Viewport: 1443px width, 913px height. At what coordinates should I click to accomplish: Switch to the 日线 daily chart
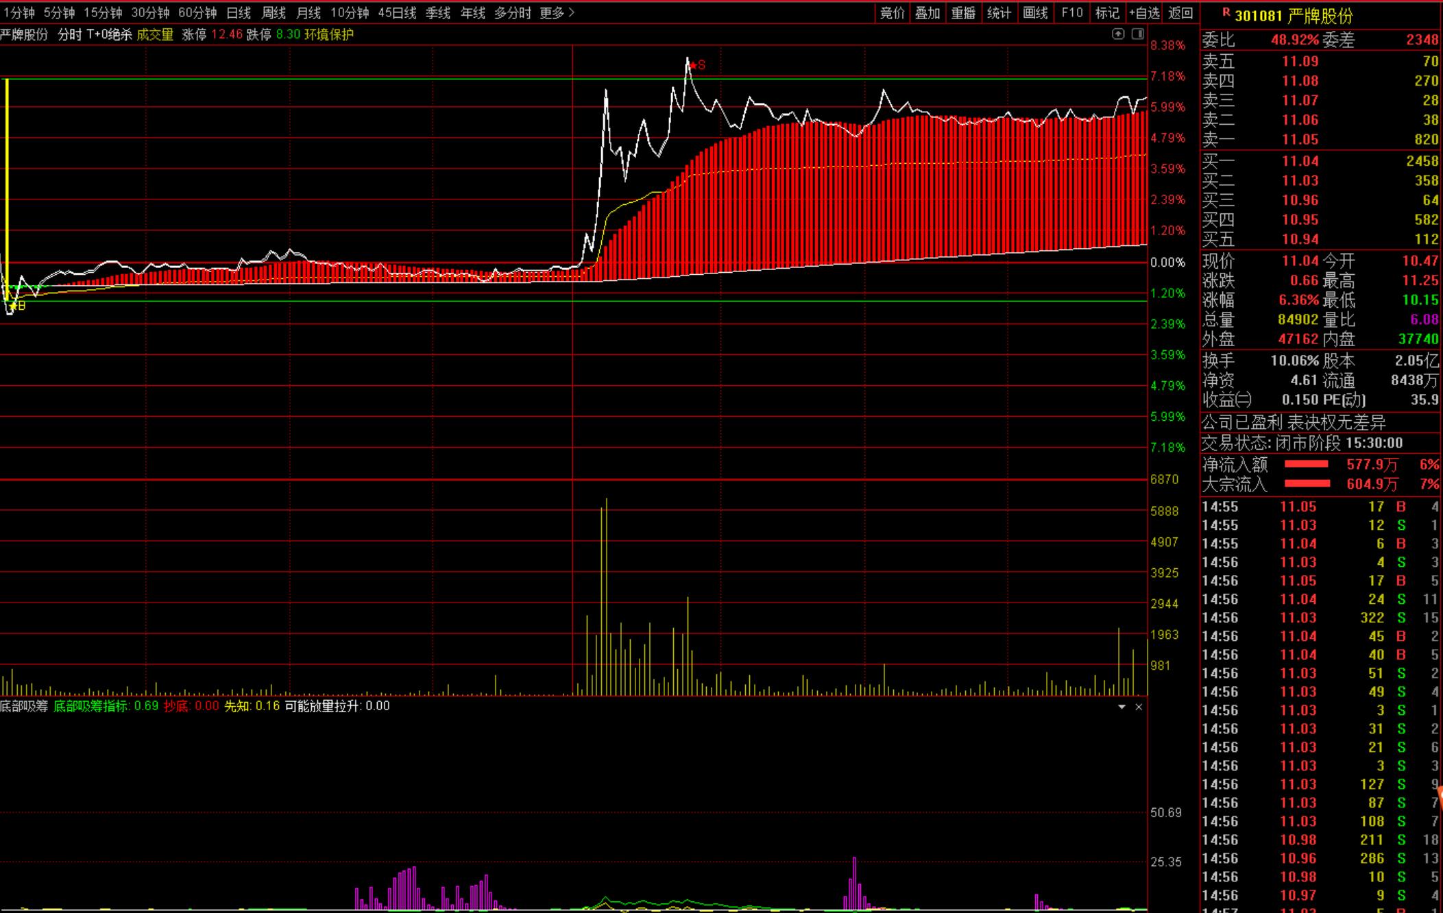(x=239, y=13)
